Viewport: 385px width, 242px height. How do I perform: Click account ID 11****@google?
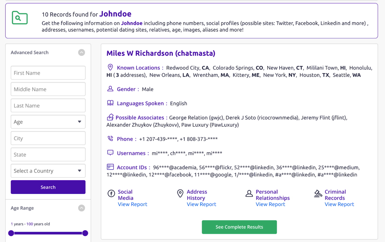coord(213,175)
